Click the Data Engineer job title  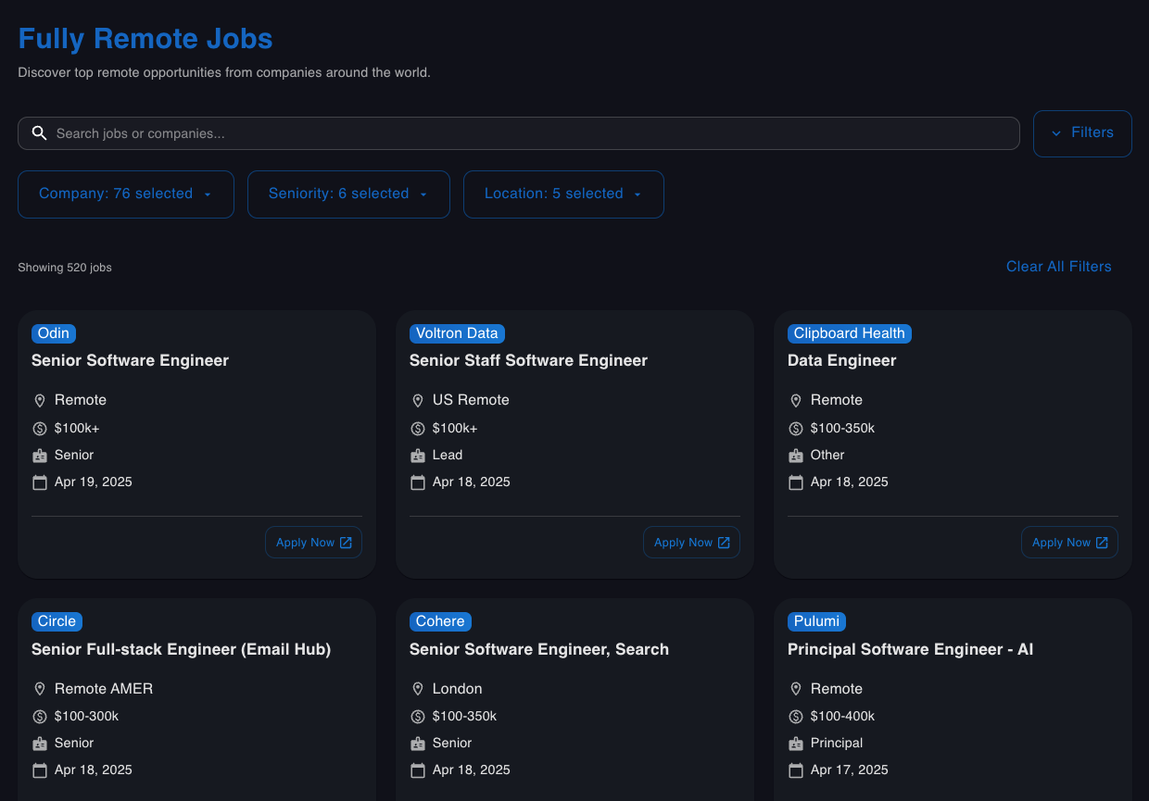tap(841, 361)
